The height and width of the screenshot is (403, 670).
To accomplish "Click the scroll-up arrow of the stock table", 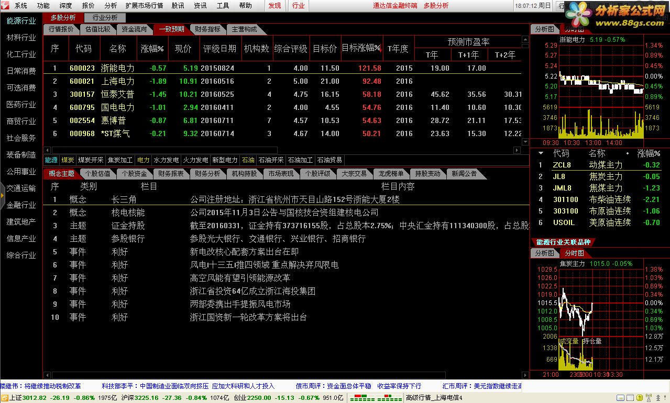I will coord(525,39).
